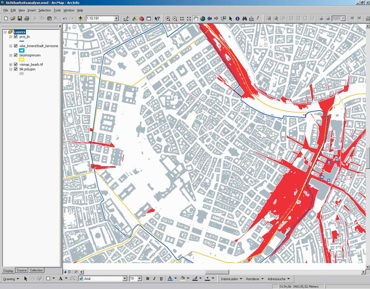The height and width of the screenshot is (289, 370).
Task: Save the map document
Action: click(x=20, y=18)
